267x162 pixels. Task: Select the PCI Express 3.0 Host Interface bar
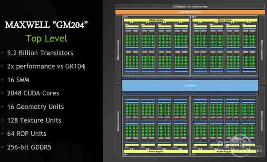click(x=190, y=7)
